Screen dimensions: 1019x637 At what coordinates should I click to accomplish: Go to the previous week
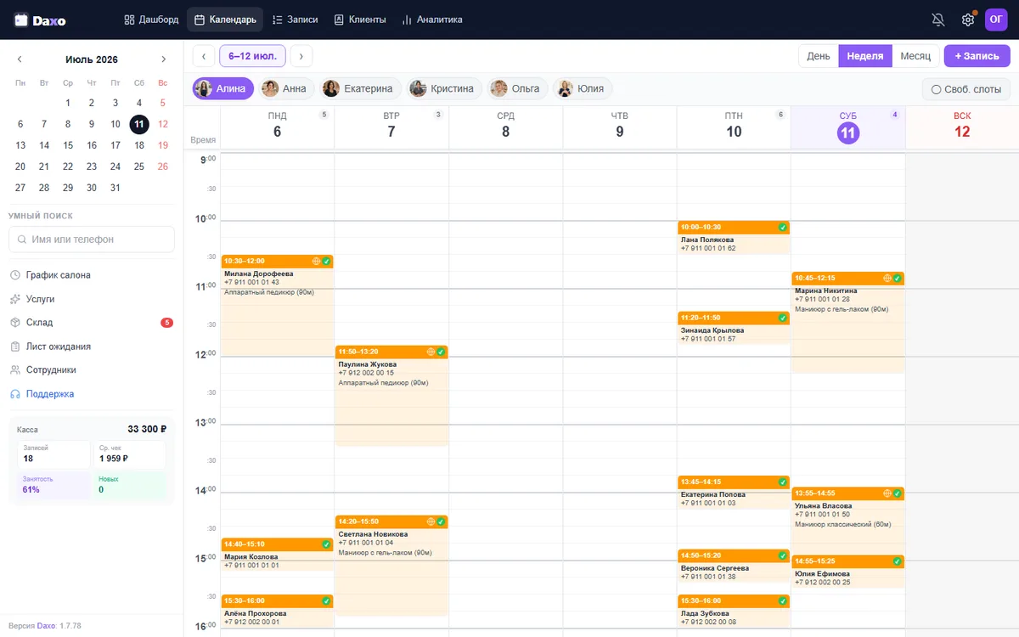click(x=204, y=56)
